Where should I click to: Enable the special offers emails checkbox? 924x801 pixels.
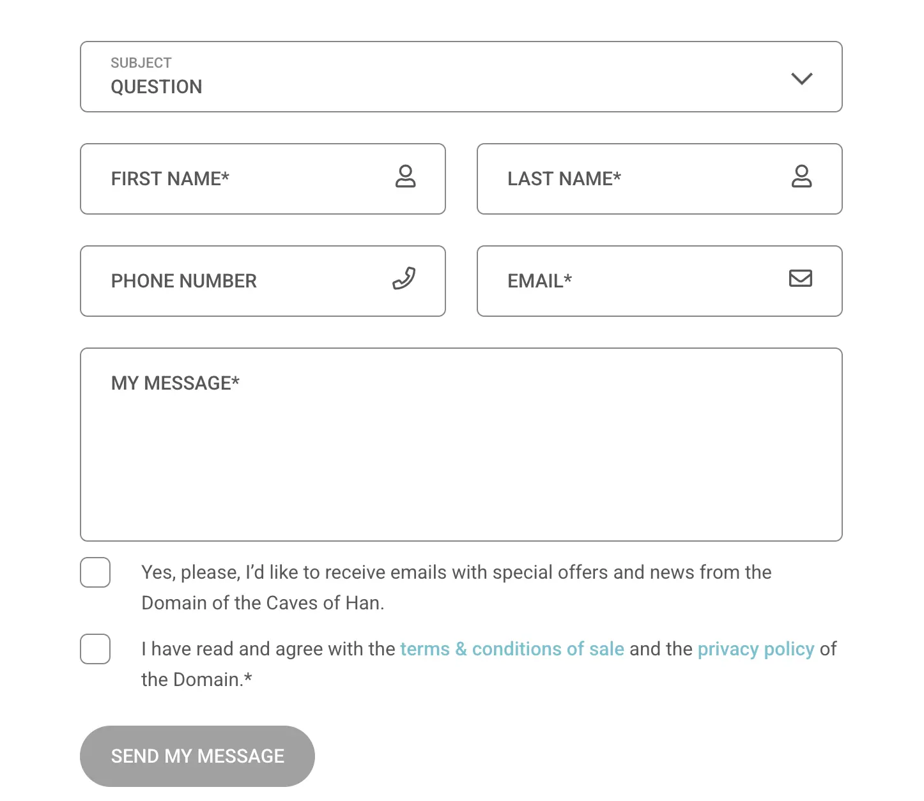point(95,572)
